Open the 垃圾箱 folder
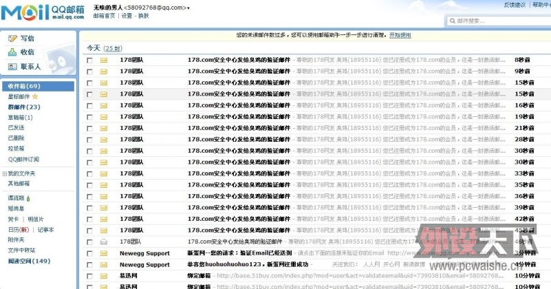Screen dimensions: 551x289 (x=16, y=149)
